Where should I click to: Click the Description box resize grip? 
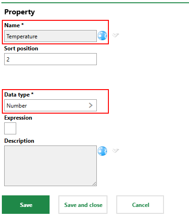pos(94,183)
